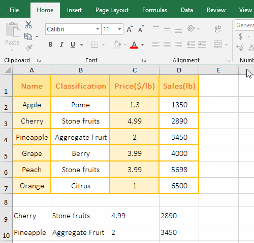Select the Pome classification cell
The height and width of the screenshot is (243, 254).
[80, 105]
